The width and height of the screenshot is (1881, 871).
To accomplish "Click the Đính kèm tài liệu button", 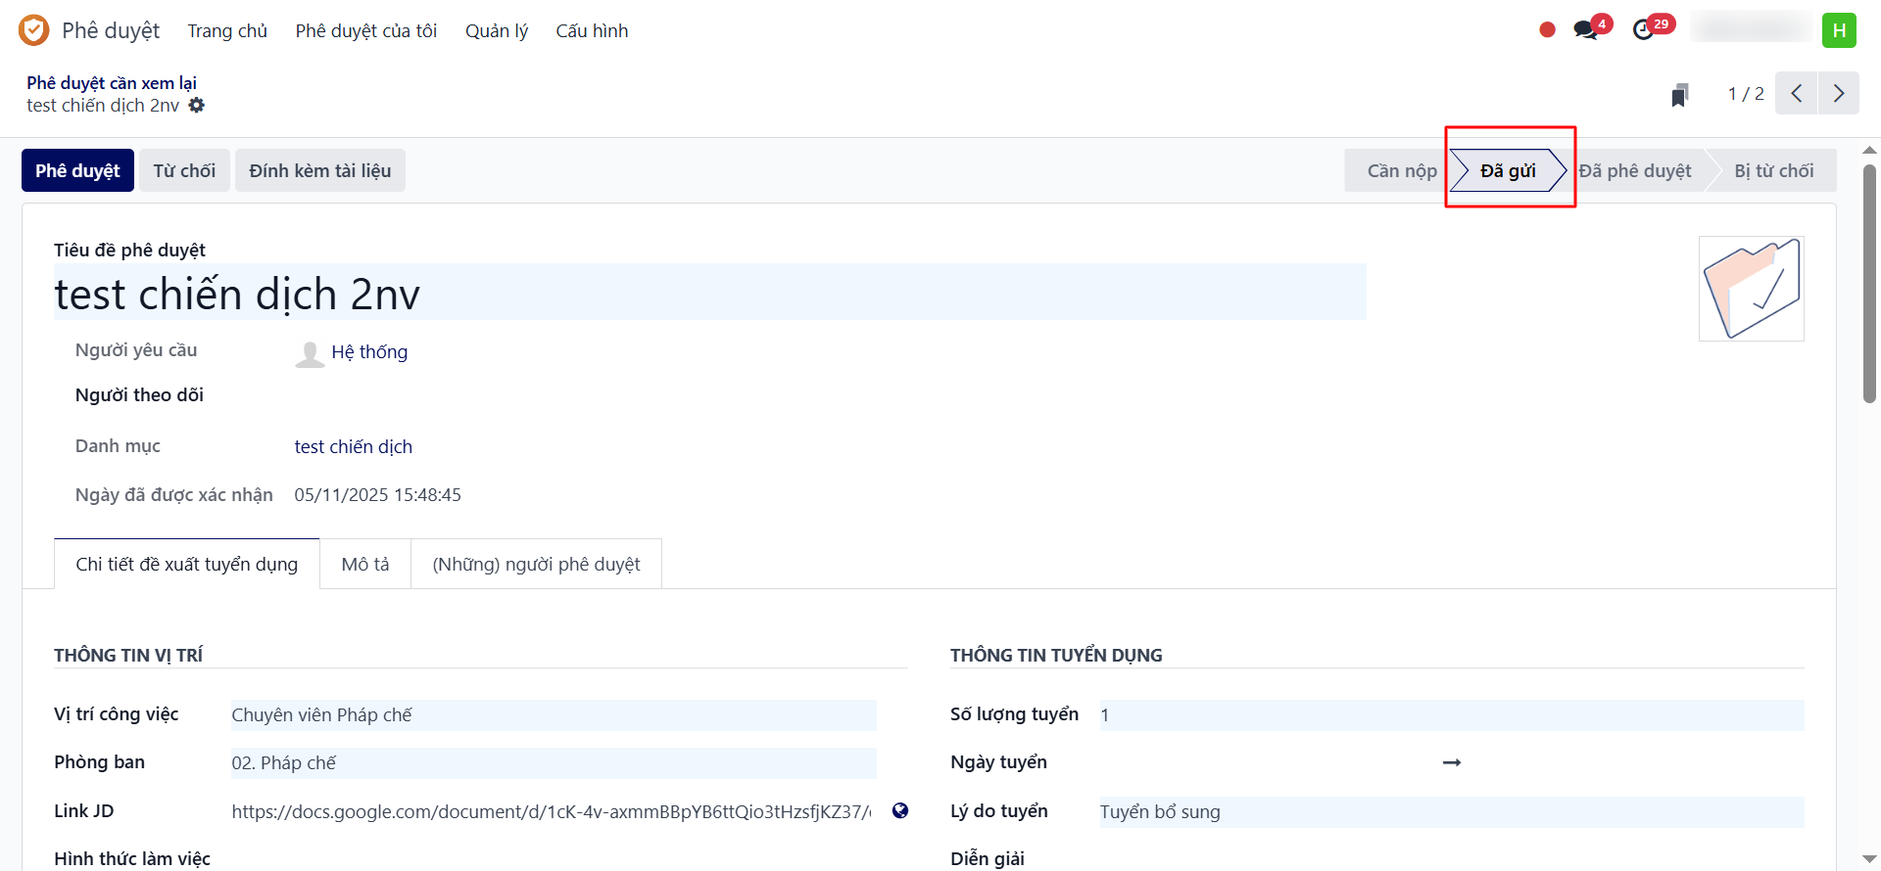I will coord(319,171).
